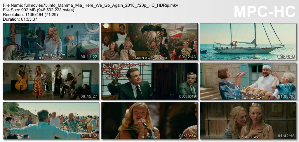This screenshot has height=142, width=299.
Task: Click the File Size 902 MB text
Action: pos(39,10)
